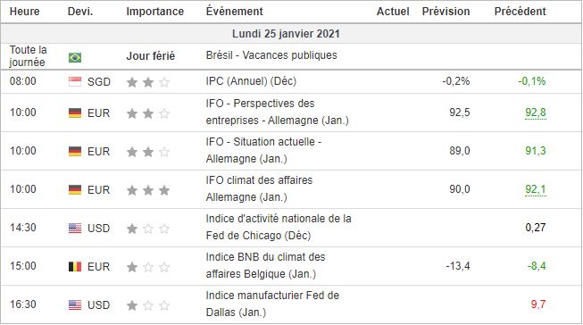Click the Prévision column header
Viewport: 583px width, 325px height.
446,11
